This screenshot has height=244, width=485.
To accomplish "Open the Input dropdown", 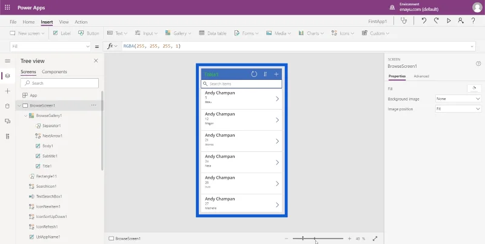I will click(x=146, y=33).
